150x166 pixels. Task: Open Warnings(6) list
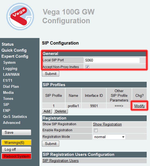pyautogui.click(x=16, y=143)
